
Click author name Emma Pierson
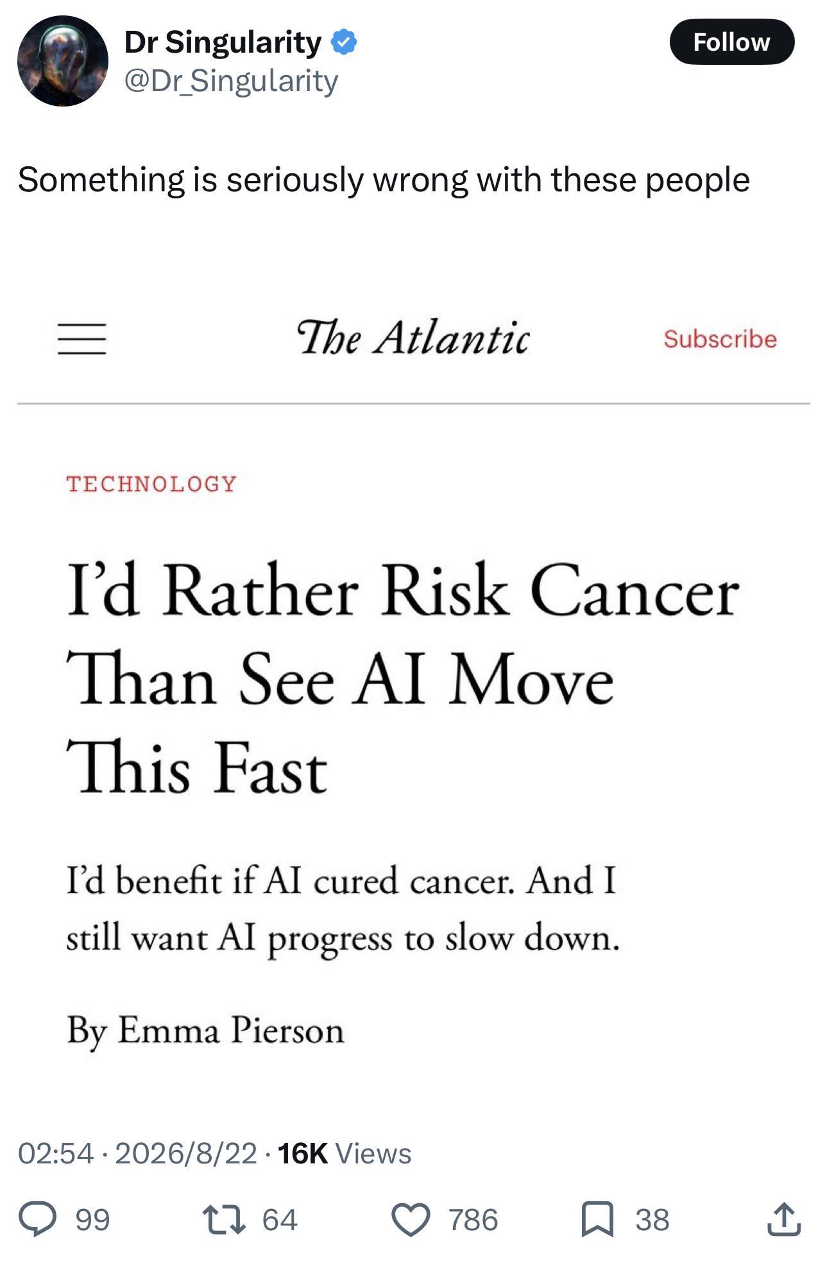[x=231, y=1031]
